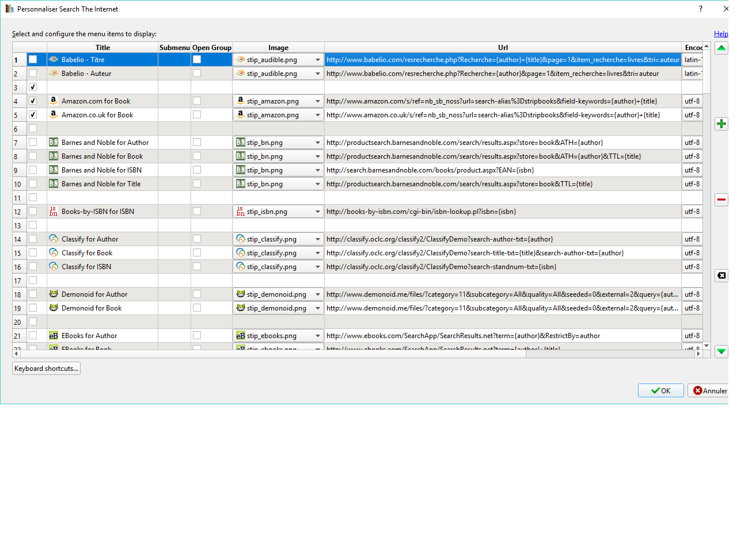The width and height of the screenshot is (737, 552).
Task: Open the stip_isbn.png image dropdown
Action: point(278,211)
